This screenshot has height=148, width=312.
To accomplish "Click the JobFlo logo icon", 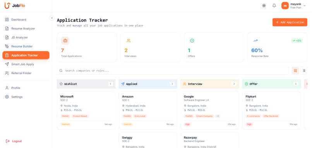I will click(x=7, y=5).
